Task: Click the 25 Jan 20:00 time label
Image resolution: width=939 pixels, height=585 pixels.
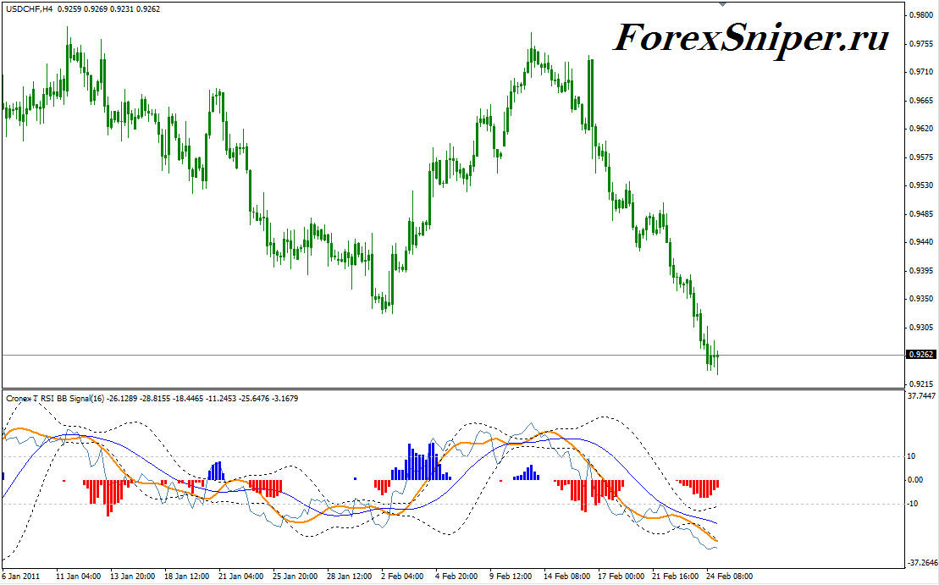Action: coord(296,576)
